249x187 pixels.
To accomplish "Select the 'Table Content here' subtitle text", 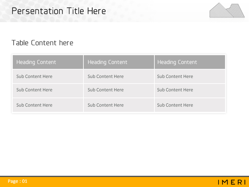I will pos(42,43).
